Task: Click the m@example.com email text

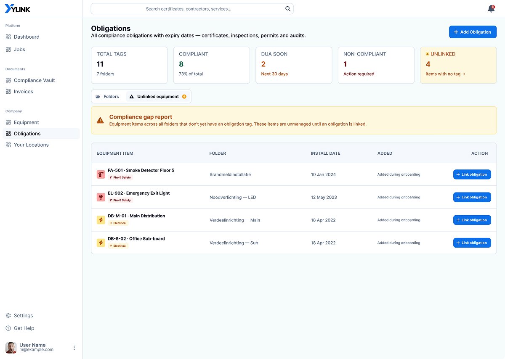Action: click(x=36, y=350)
